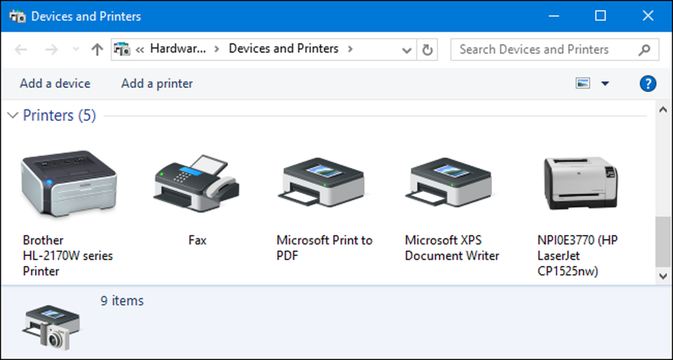
Task: Click the refresh button in address bar
Action: (427, 50)
